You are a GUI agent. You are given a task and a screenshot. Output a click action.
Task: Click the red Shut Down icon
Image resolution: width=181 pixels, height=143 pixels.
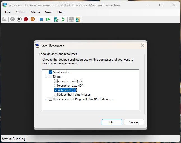coord(26,19)
